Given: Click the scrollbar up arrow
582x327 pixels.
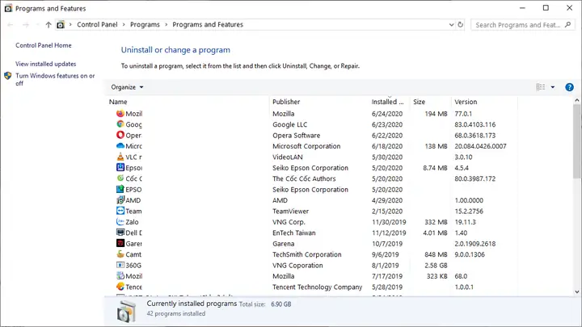Looking at the screenshot, I should pyautogui.click(x=577, y=100).
